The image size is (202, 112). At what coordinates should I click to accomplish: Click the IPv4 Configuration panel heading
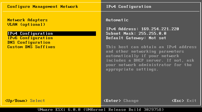(128, 6)
